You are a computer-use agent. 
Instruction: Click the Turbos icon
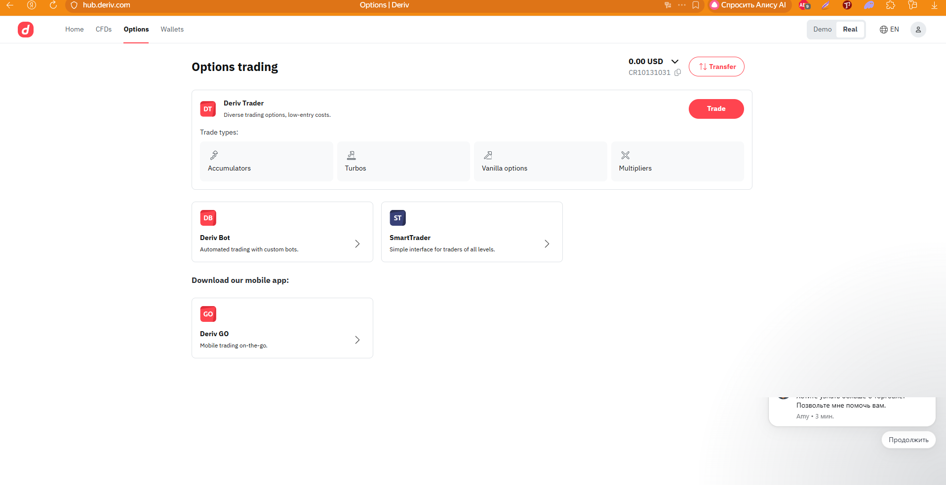click(351, 155)
